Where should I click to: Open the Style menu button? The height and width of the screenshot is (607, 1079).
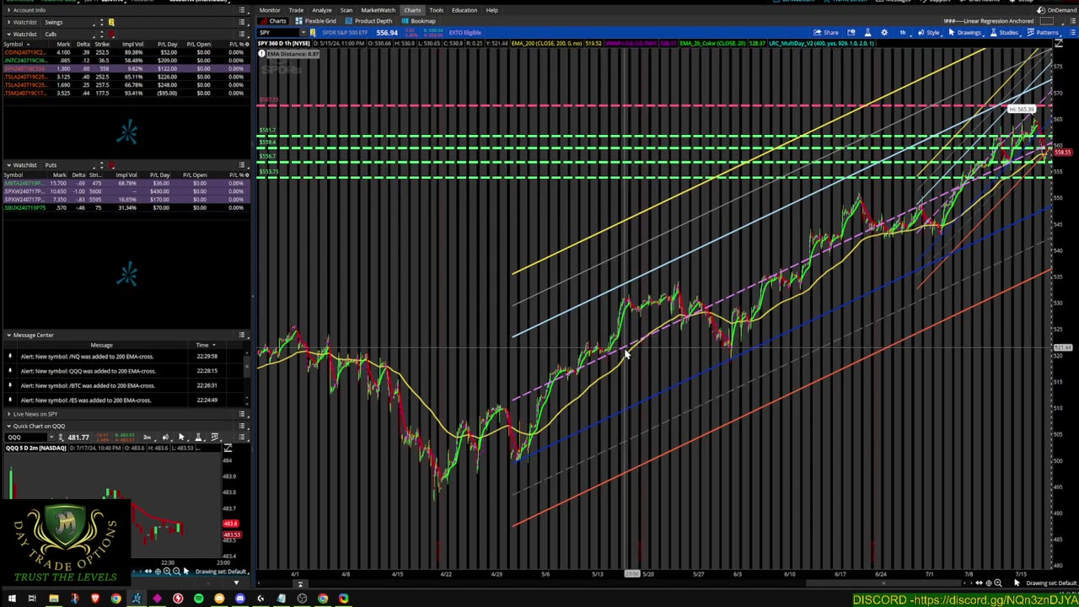click(929, 32)
